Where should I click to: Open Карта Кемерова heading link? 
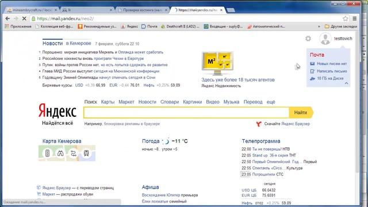click(62, 141)
